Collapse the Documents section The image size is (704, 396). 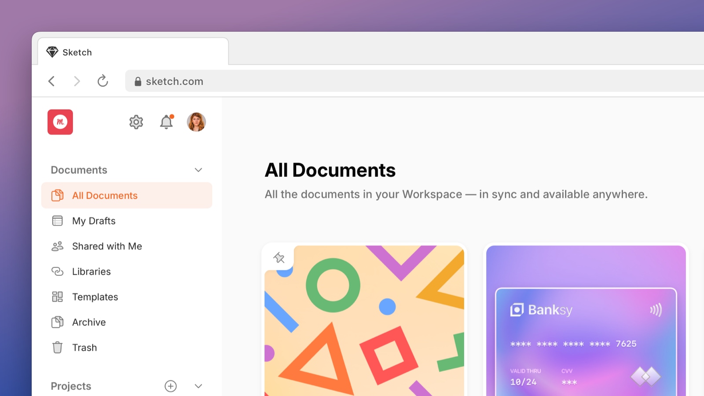[198, 170]
